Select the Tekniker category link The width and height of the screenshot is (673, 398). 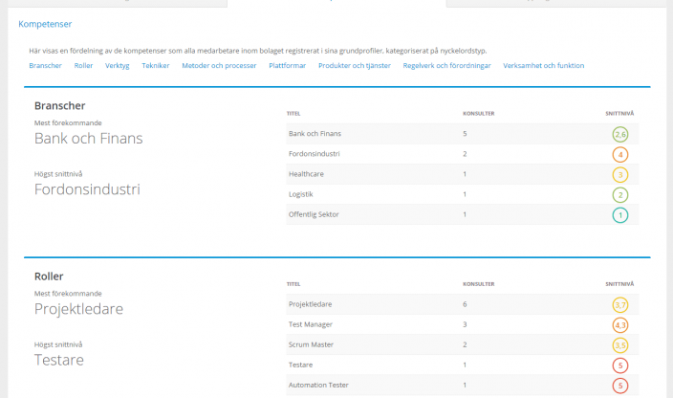coord(156,66)
